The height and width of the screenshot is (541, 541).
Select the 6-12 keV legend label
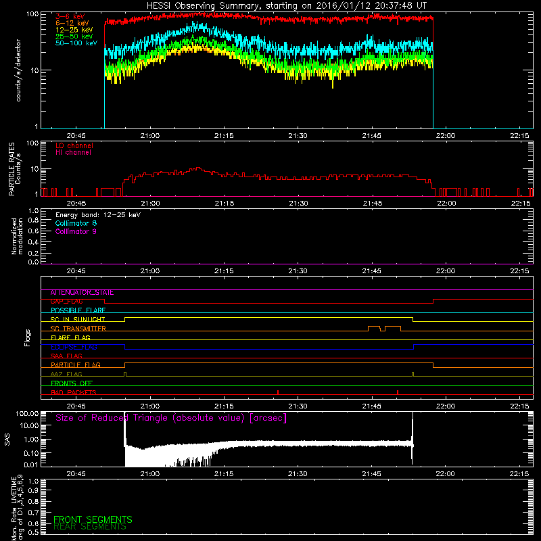(72, 23)
